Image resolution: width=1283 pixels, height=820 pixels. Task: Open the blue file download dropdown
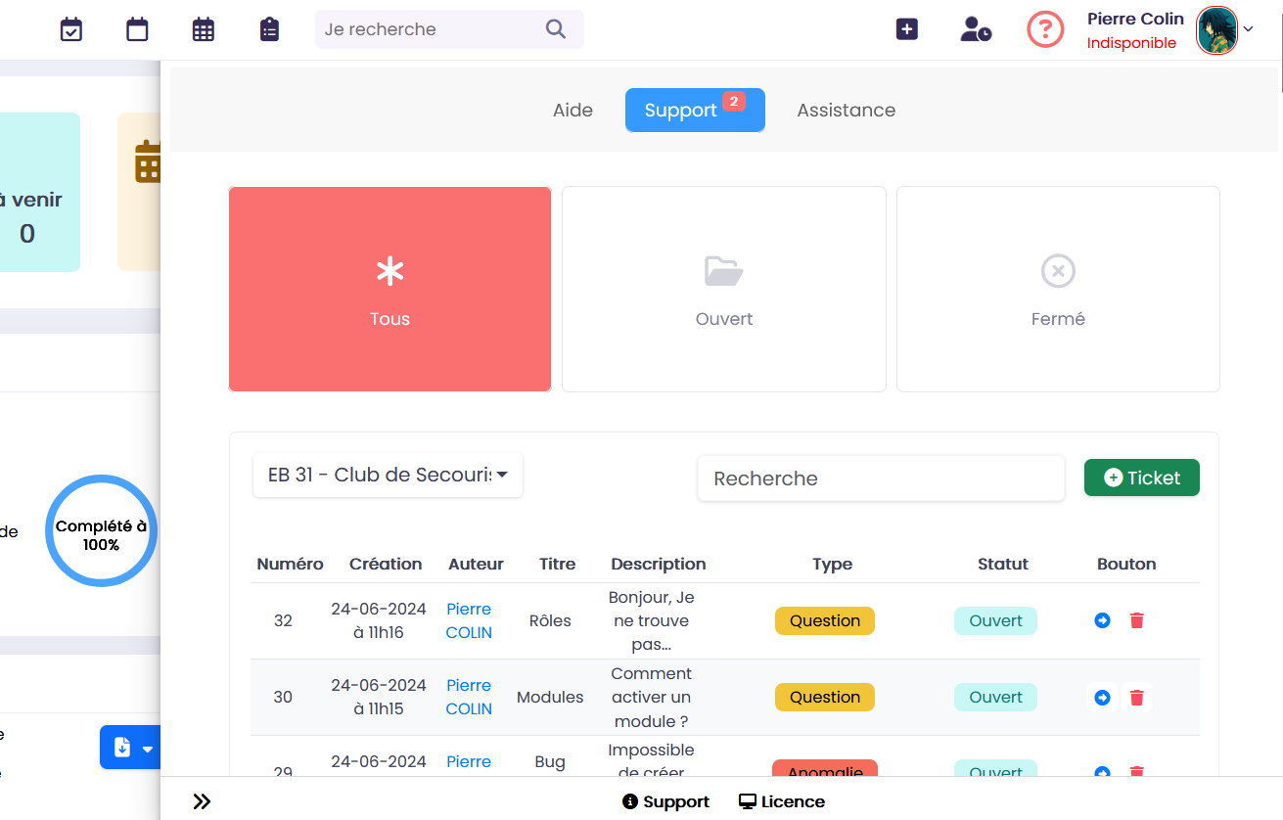point(131,748)
